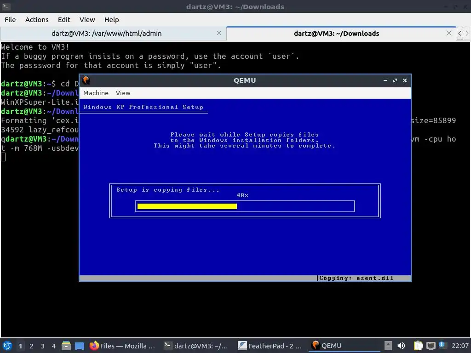Open the clipboard manager tray icon
471x353 pixels.
(418, 346)
